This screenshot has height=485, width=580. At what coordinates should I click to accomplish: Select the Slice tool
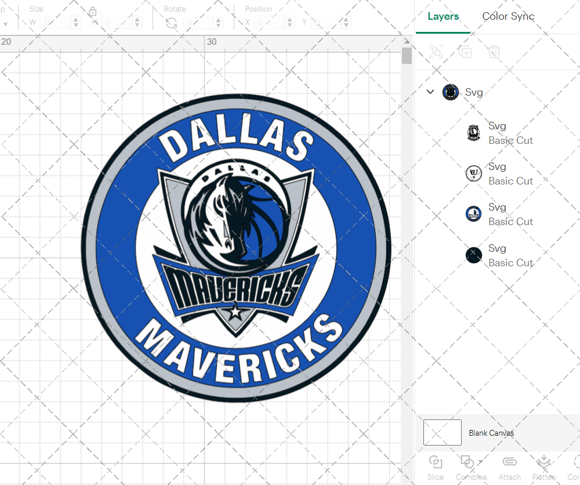tap(435, 467)
